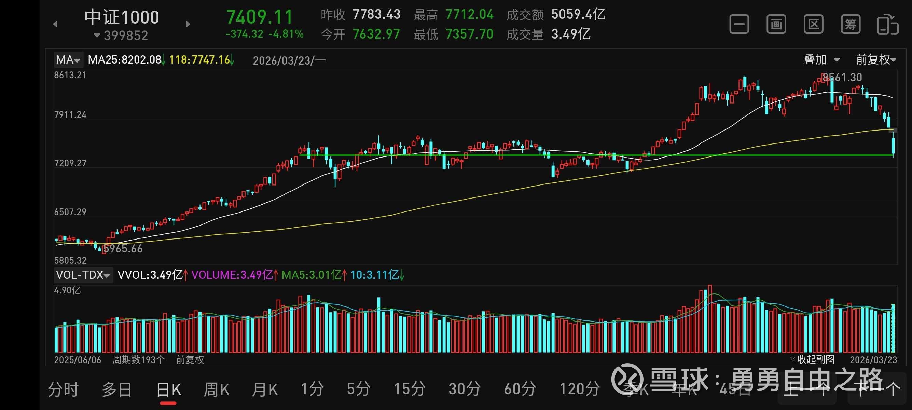Image resolution: width=912 pixels, height=410 pixels.
Task: Click the 区 interval statistics icon
Action: (x=813, y=25)
